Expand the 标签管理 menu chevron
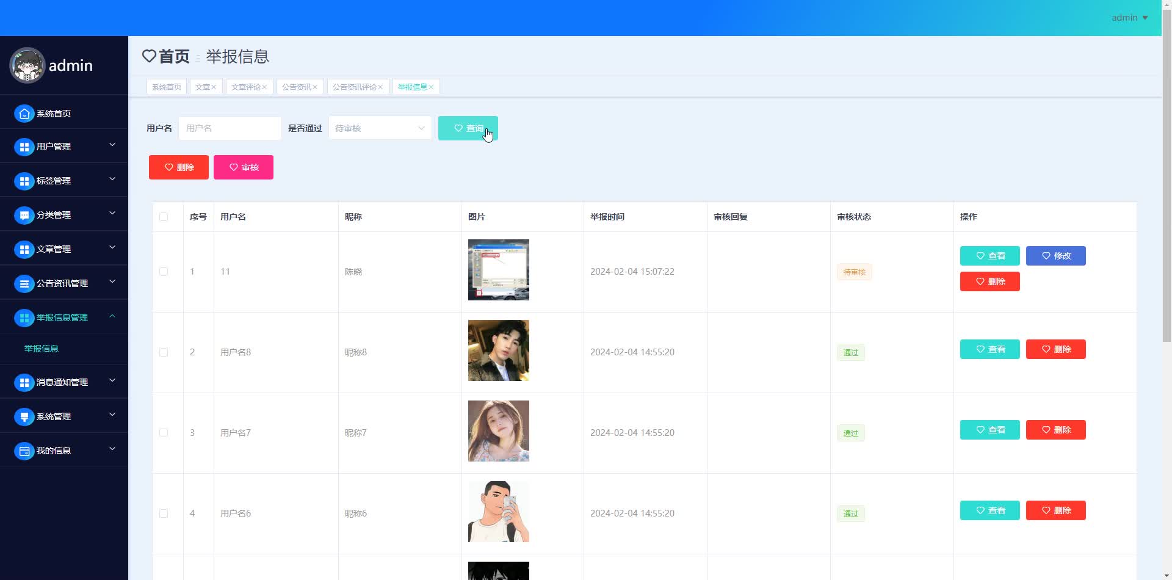The image size is (1172, 580). (x=112, y=179)
